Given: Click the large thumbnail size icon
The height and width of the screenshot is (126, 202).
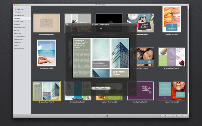Looking at the screenshot, I should (x=107, y=116).
